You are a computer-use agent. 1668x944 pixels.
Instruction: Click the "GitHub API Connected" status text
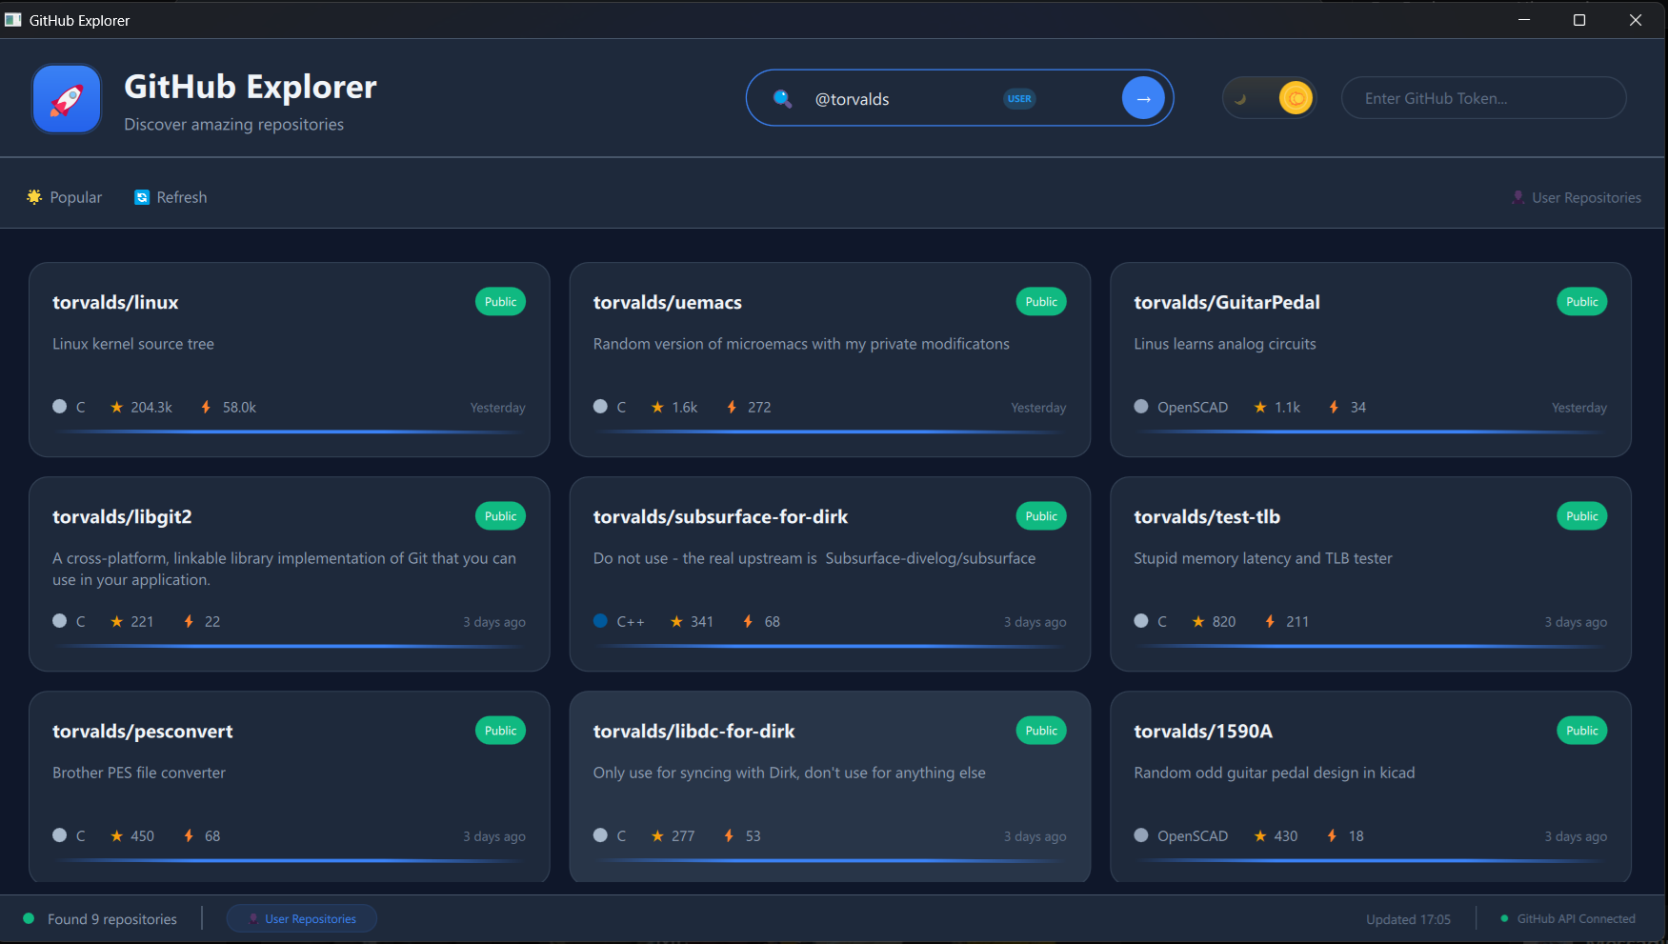click(x=1576, y=919)
